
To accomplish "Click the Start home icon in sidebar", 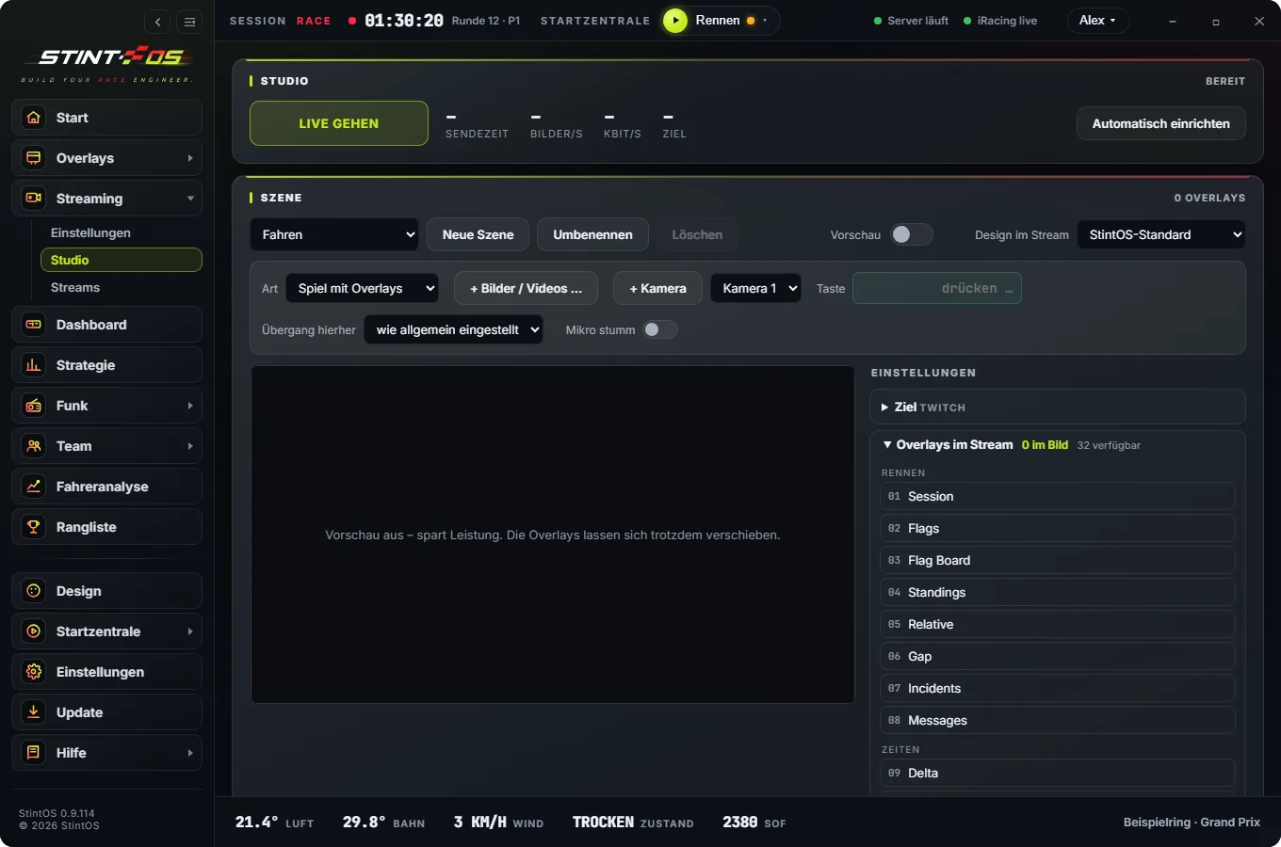I will point(34,118).
